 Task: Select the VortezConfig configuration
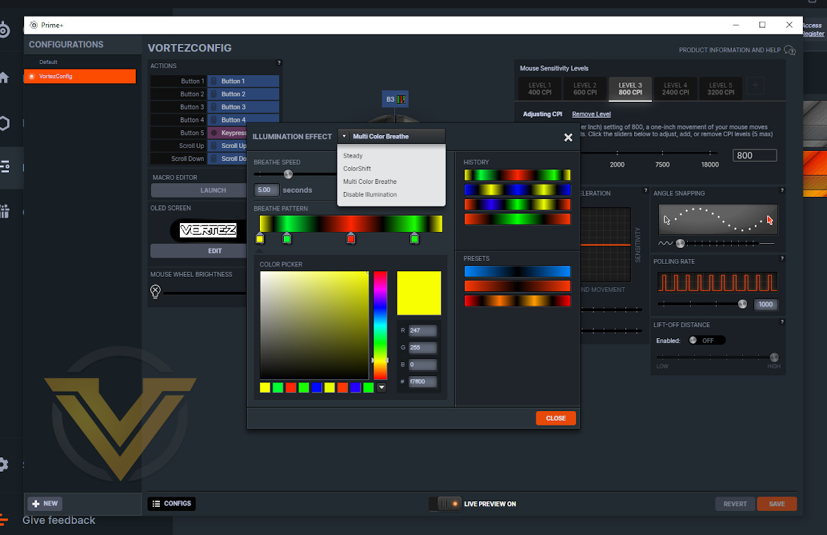click(80, 76)
